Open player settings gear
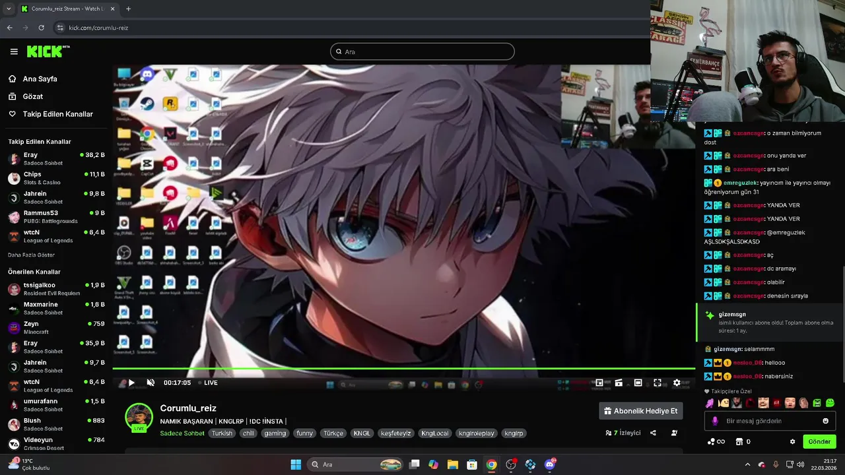 coord(677,383)
